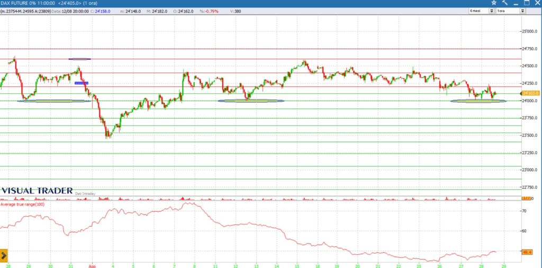Select the purple ellipse drawing above 24'500
The image size is (542, 268).
(80, 59)
